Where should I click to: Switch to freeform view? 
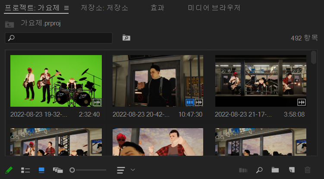point(58,170)
